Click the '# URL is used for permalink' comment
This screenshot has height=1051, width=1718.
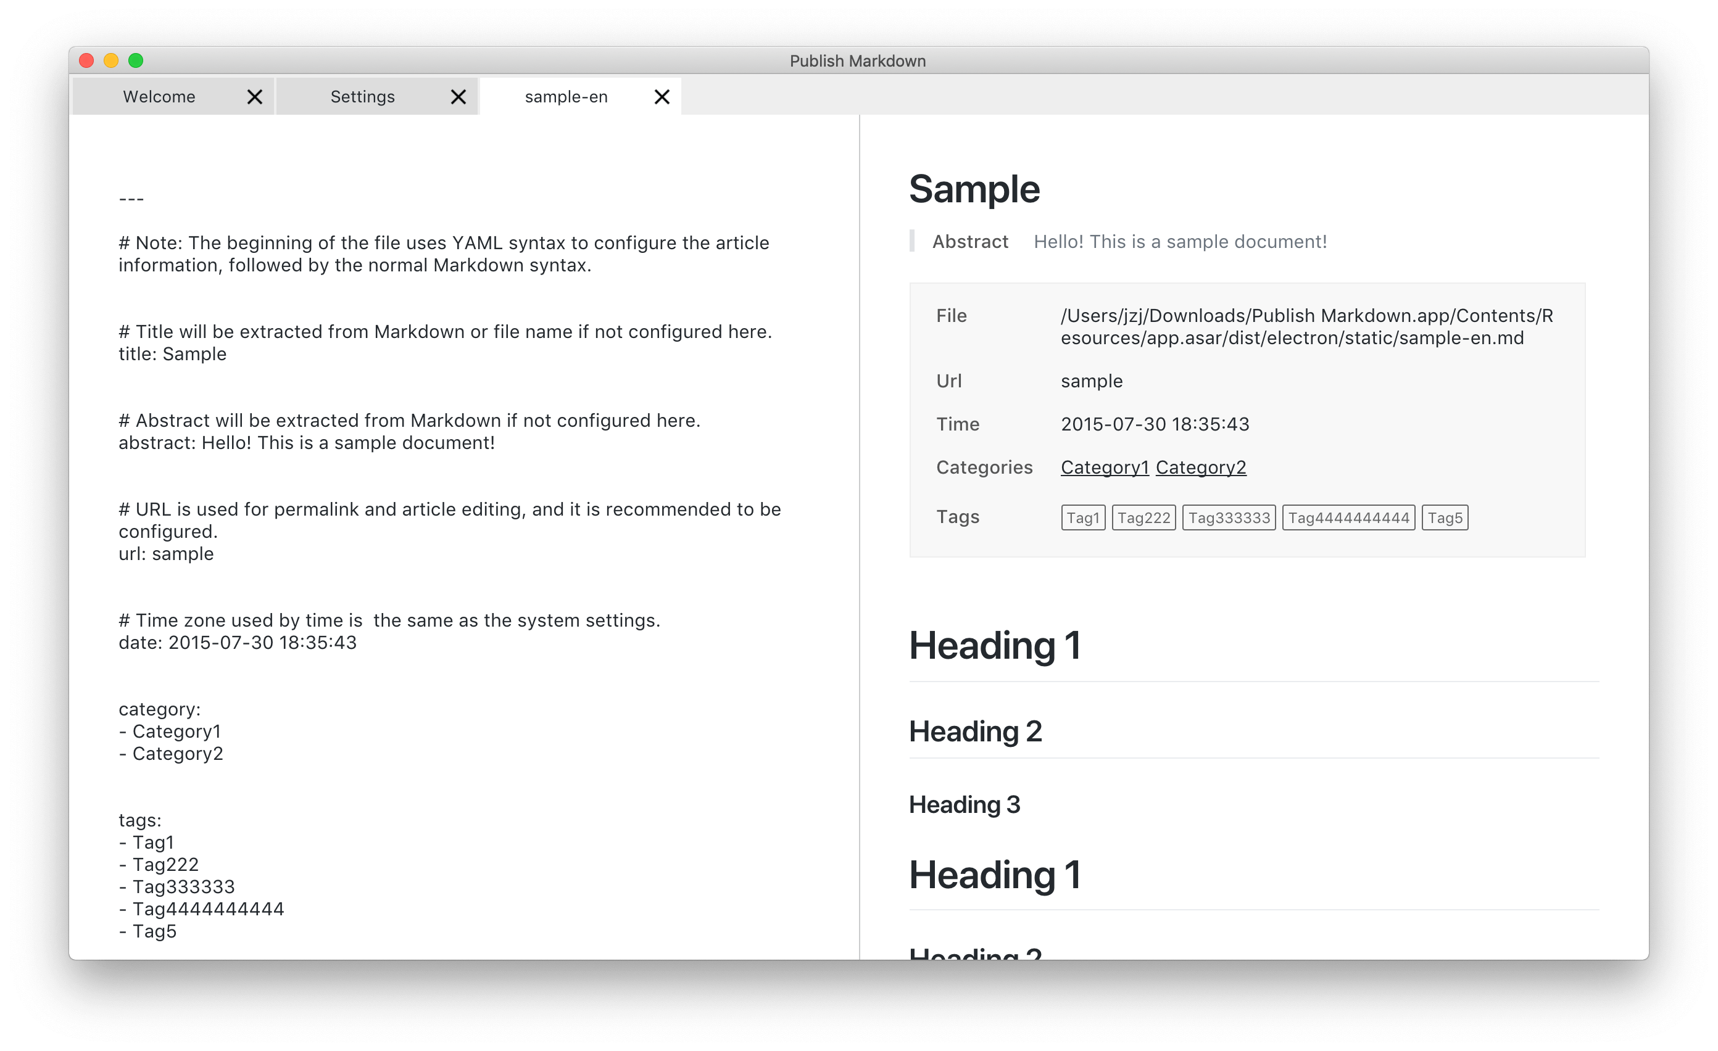click(x=450, y=521)
